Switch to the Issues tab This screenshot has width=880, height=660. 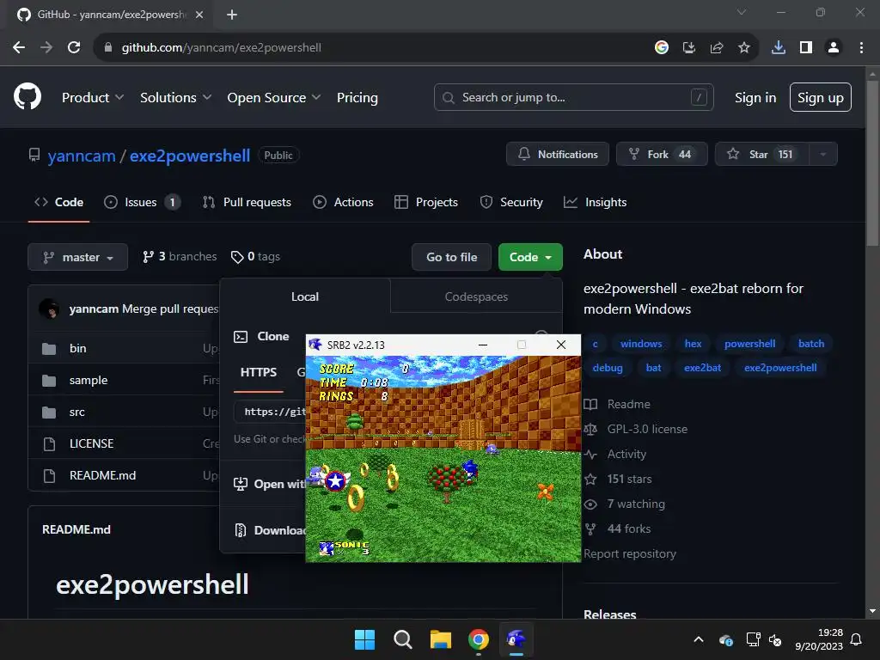(142, 202)
